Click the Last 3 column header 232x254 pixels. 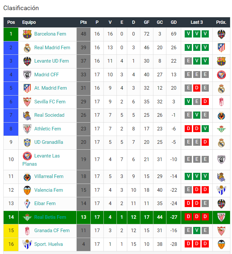[196, 22]
